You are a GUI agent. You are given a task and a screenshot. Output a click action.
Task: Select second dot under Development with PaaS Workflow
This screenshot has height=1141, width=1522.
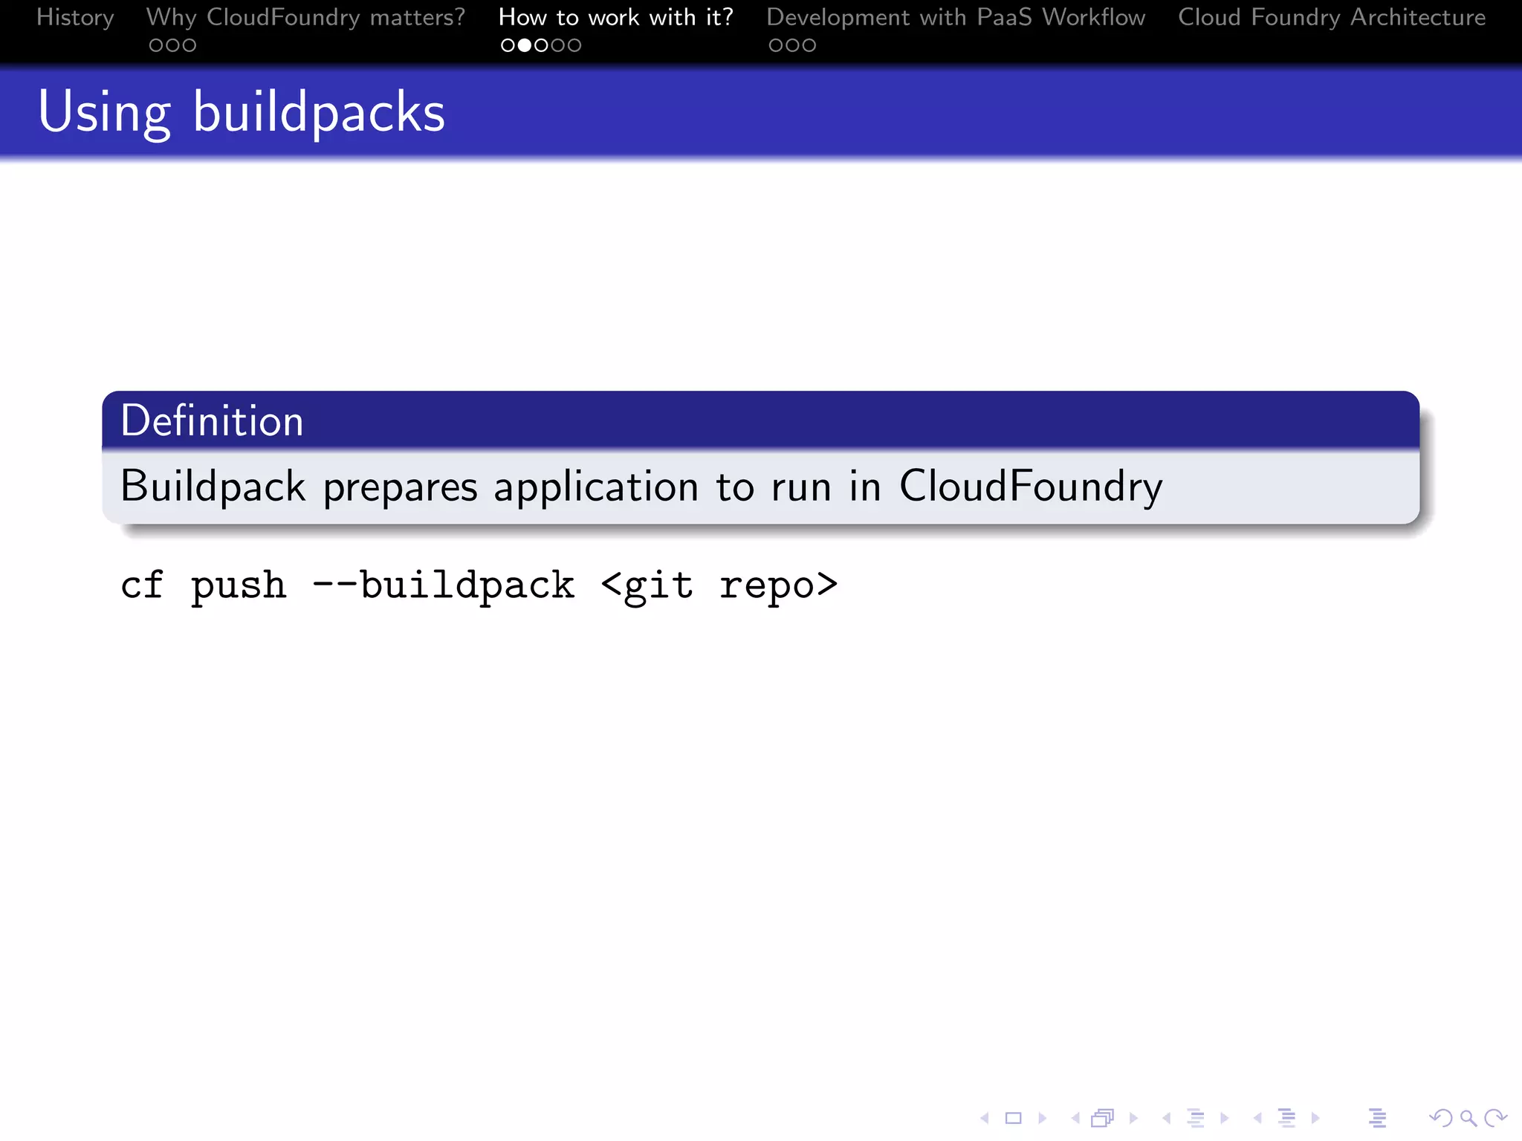pyautogui.click(x=792, y=45)
